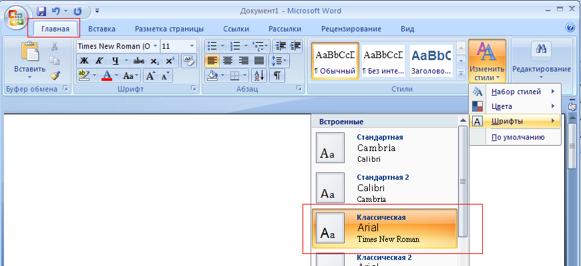Select Justify paragraph alignment
The image size is (581, 266).
(x=258, y=61)
